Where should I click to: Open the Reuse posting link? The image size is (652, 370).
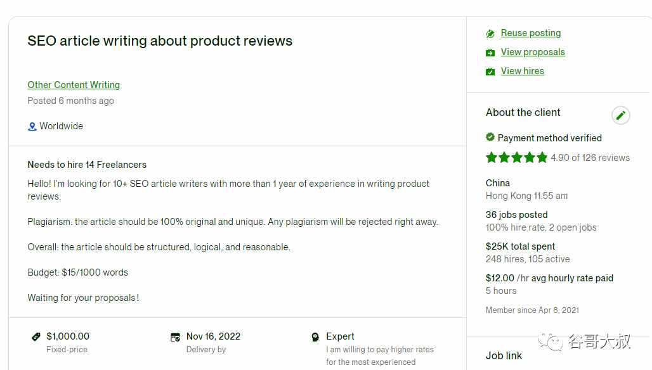point(531,33)
